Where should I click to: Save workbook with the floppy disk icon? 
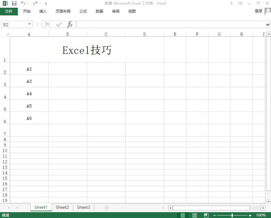[14, 3]
